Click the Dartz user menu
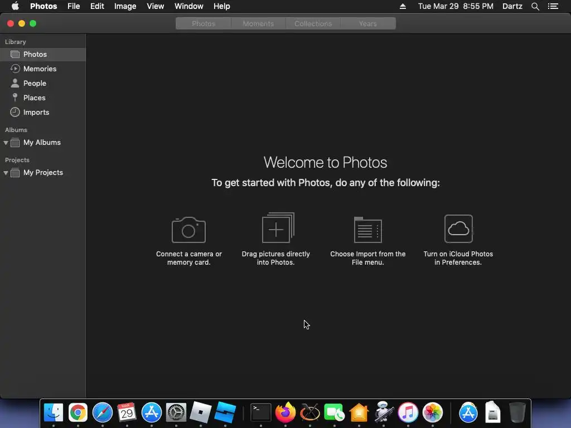This screenshot has height=428, width=571. 512,6
